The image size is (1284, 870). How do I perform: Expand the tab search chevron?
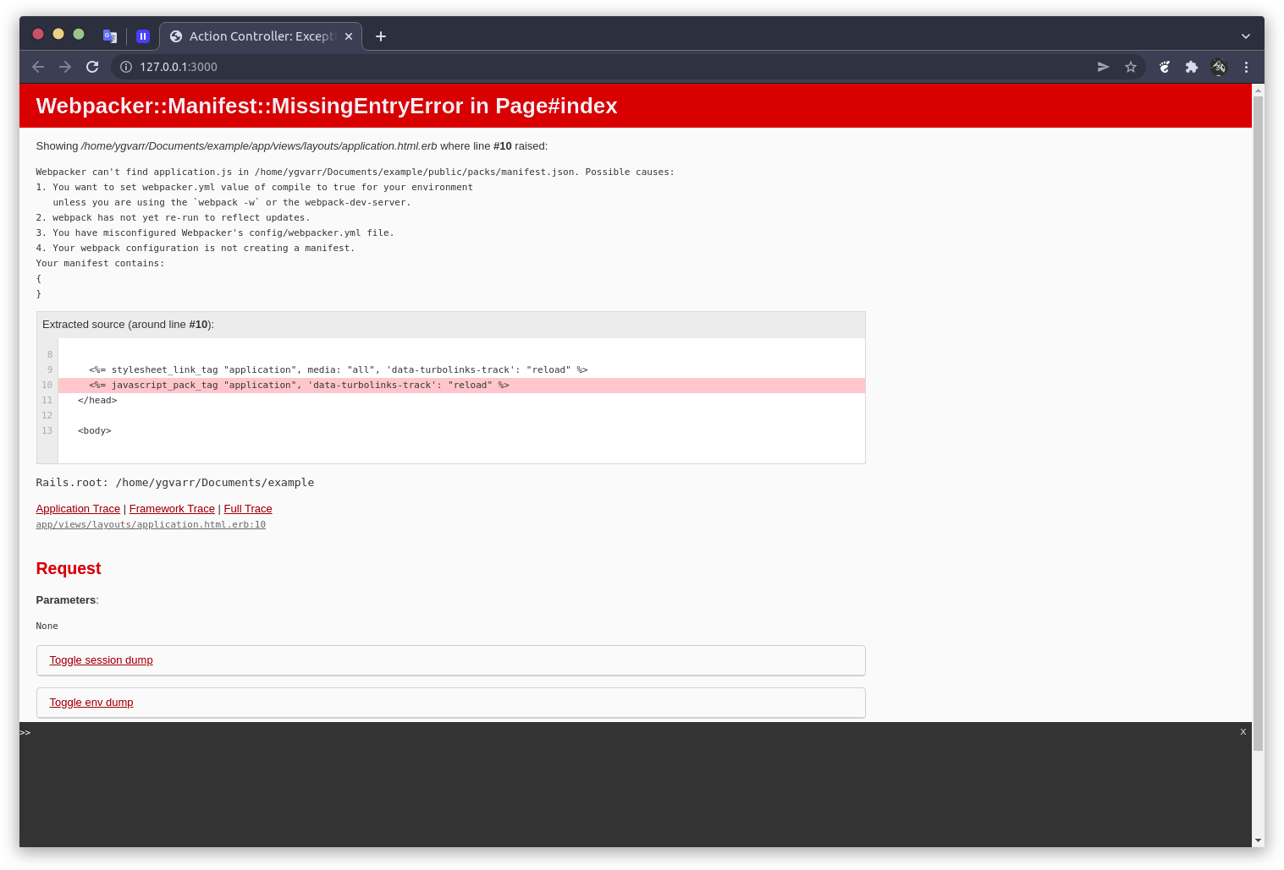coord(1246,36)
